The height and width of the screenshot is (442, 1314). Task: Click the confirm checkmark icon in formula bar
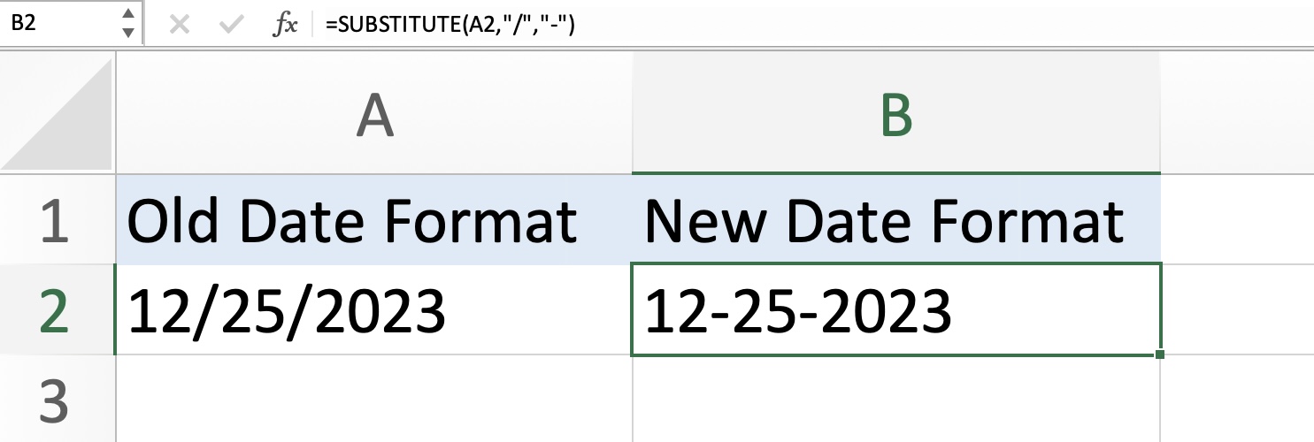point(231,25)
